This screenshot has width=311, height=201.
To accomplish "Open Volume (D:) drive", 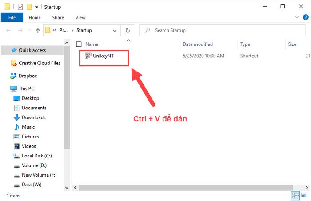I will tap(34, 165).
